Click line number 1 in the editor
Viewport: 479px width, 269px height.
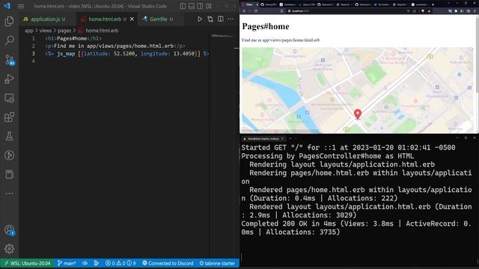tap(33, 38)
